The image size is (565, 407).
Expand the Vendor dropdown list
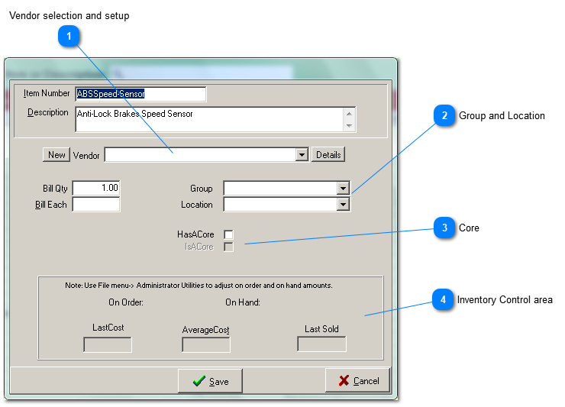[302, 155]
